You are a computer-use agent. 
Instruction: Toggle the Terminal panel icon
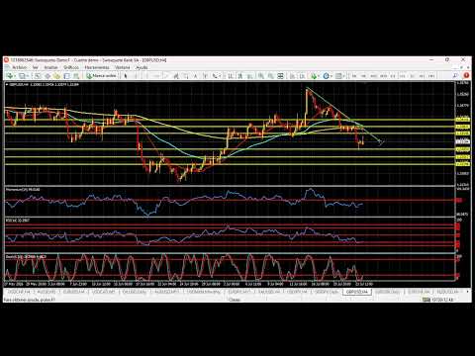tap(66, 76)
